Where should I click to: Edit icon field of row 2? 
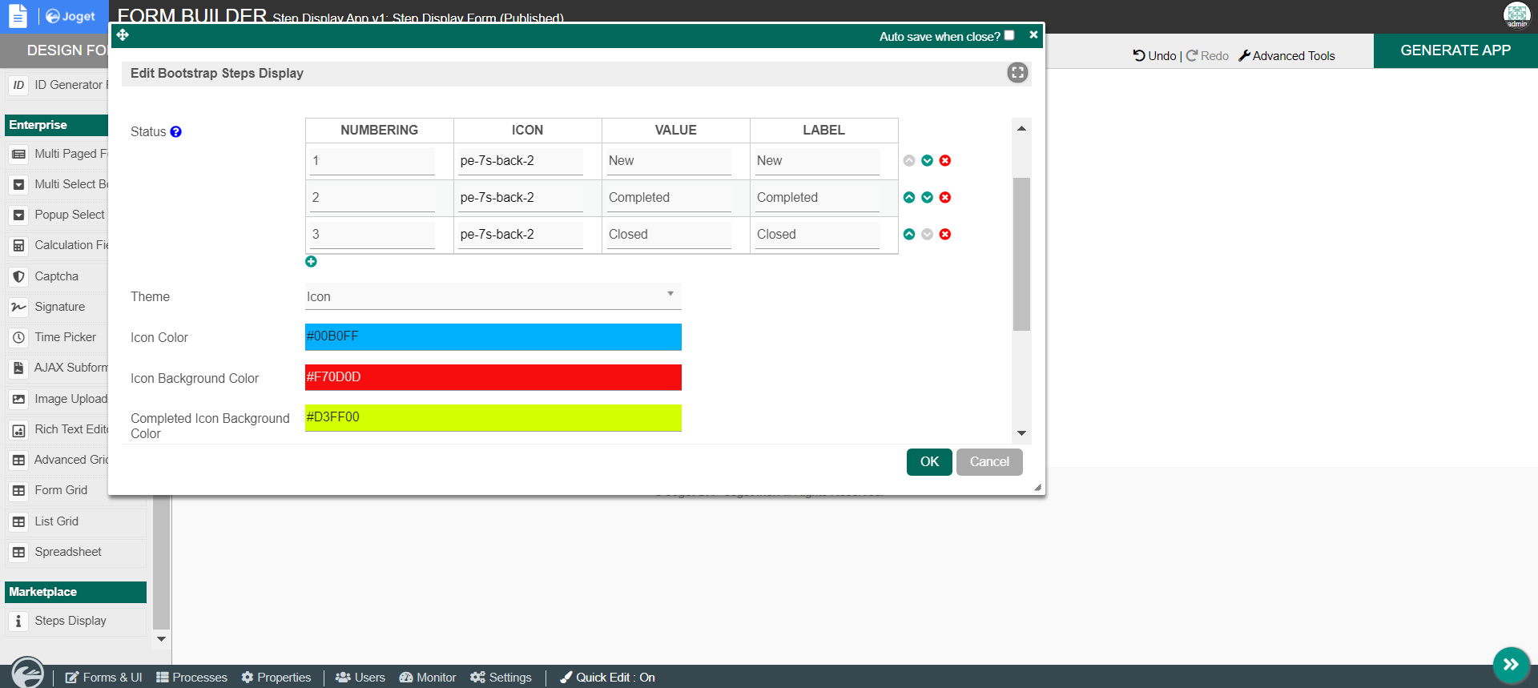[521, 198]
